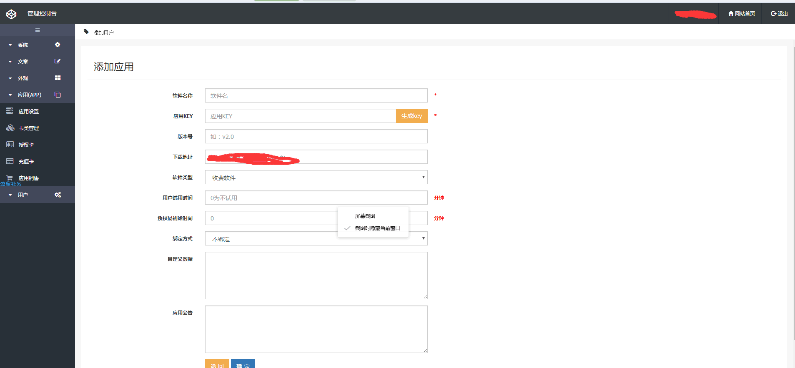Focus the 授权码初始时间 input field
The height and width of the screenshot is (368, 795).
click(316, 218)
